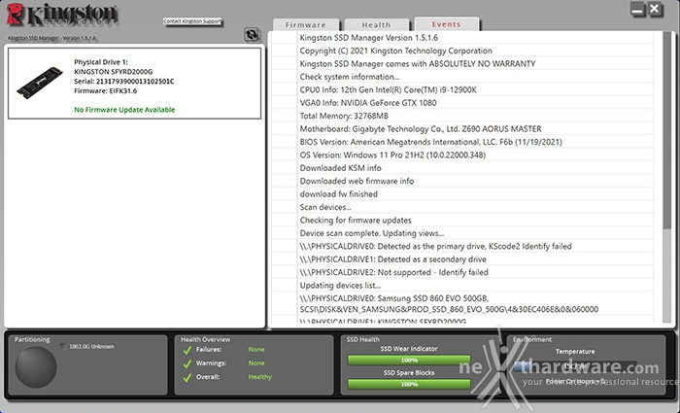Screen dimensions: 680x413
Task: Open the Firmware tab
Action: (x=305, y=24)
